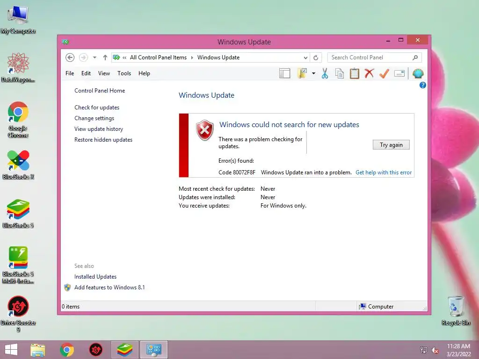Switch to BlueStacks in the taskbar
Viewport: 479px width, 359px height.
124,350
